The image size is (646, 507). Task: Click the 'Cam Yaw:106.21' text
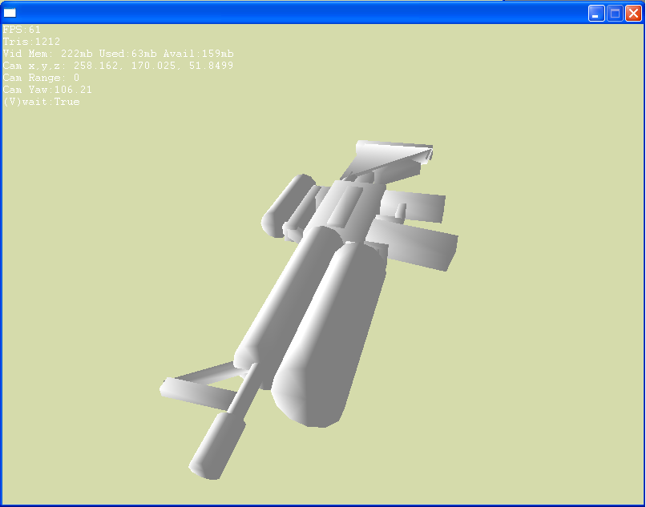[x=47, y=90]
